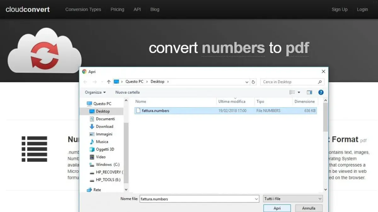Screen dimensions: 378x212
Task: Open Documenti in the sidebar
Action: click(102, 119)
